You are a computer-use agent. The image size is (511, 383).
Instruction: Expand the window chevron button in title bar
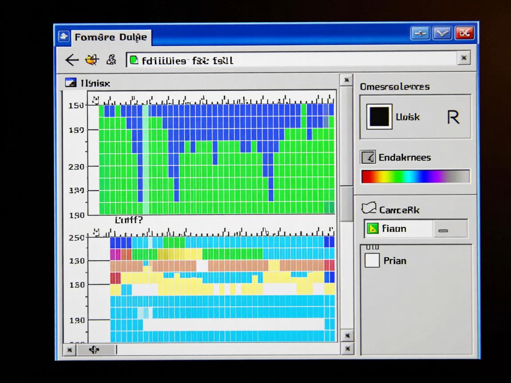pos(442,32)
